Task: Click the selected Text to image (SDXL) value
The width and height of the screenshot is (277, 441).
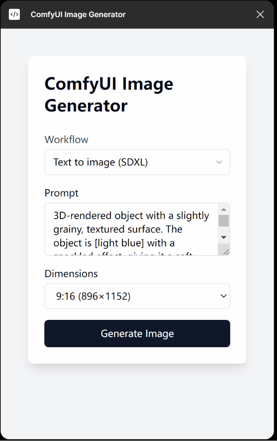Action: tap(101, 162)
